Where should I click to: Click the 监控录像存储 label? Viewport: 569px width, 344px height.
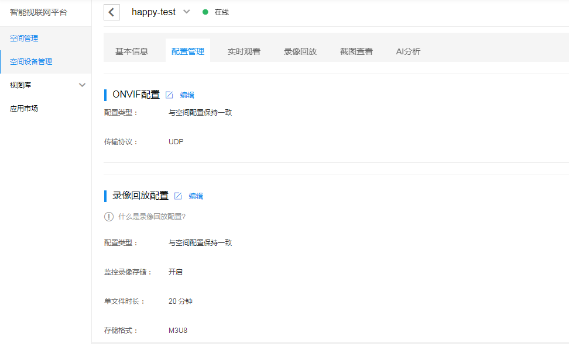coord(128,272)
